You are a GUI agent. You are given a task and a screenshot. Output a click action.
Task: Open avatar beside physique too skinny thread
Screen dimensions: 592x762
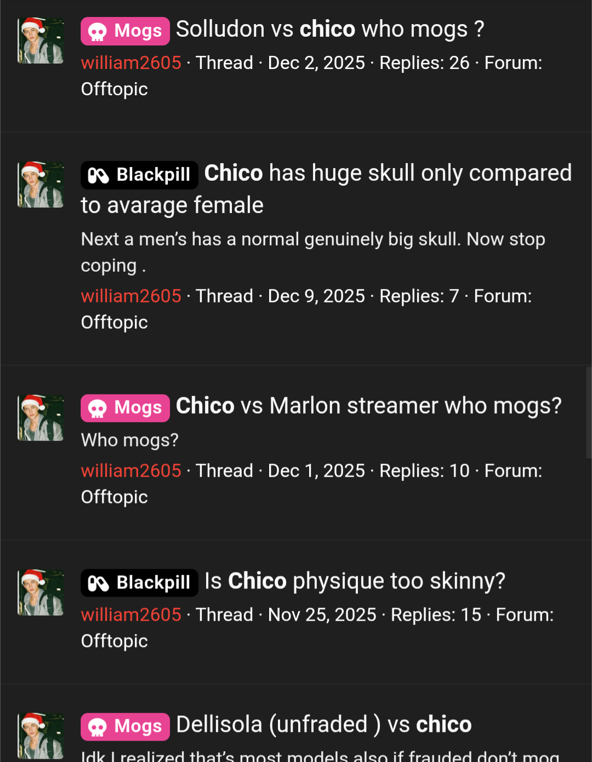[x=41, y=592]
